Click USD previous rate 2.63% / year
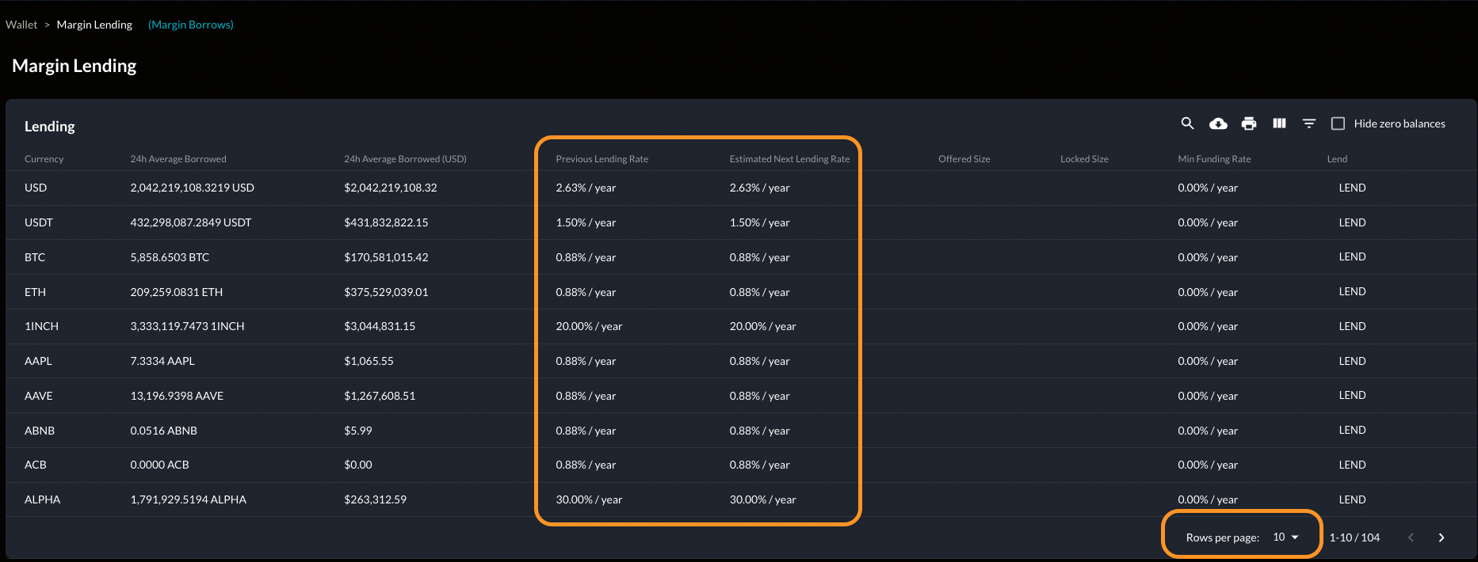 point(586,188)
